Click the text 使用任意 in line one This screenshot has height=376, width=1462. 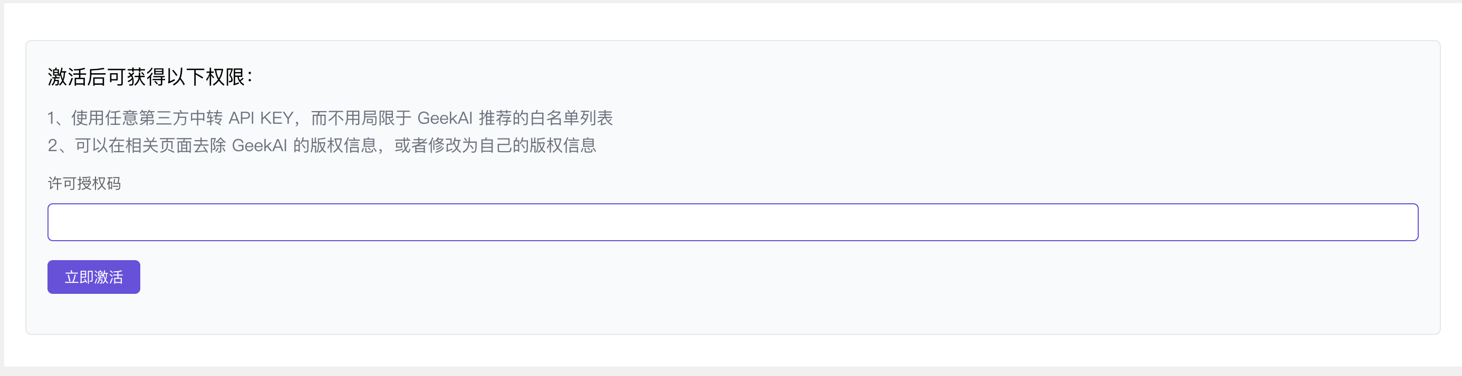click(x=104, y=118)
